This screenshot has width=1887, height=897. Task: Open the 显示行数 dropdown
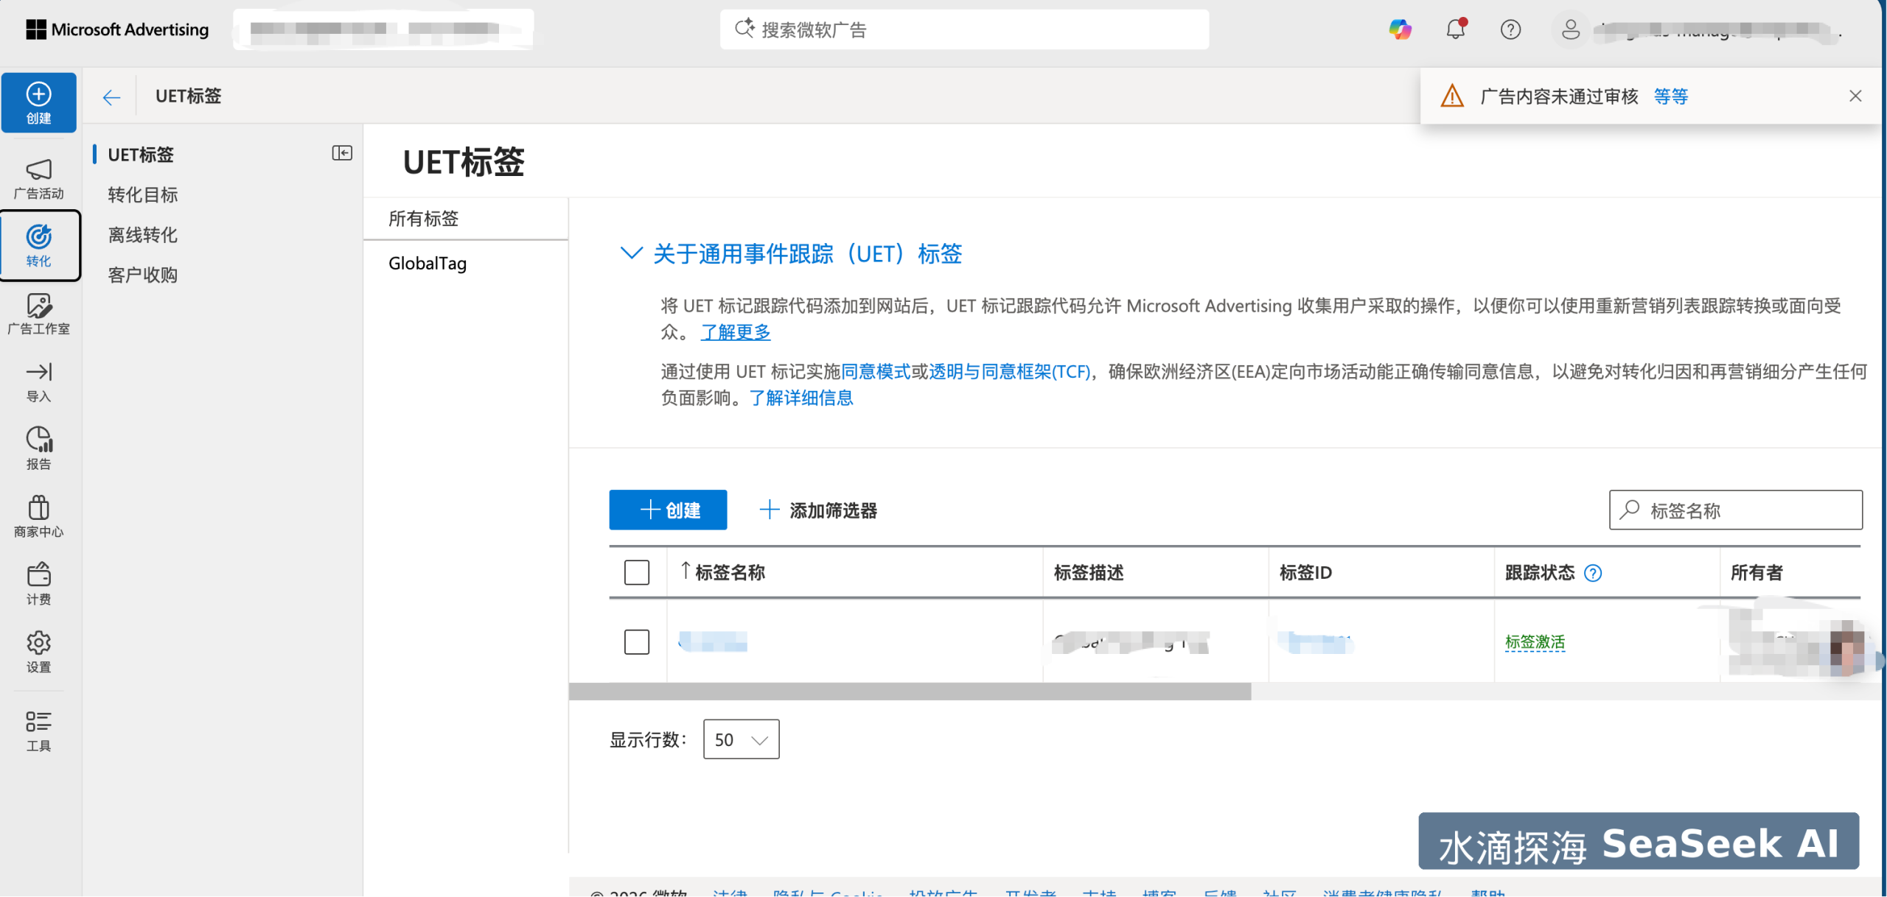pyautogui.click(x=740, y=739)
